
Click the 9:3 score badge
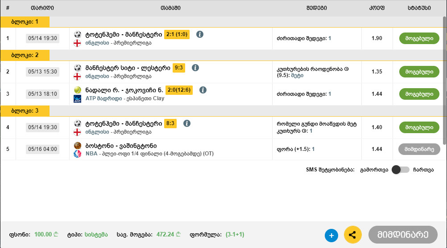click(x=179, y=68)
